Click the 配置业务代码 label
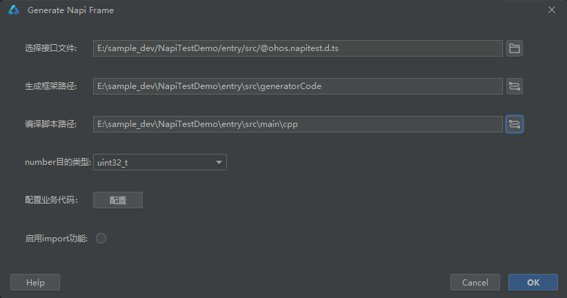 click(50, 200)
